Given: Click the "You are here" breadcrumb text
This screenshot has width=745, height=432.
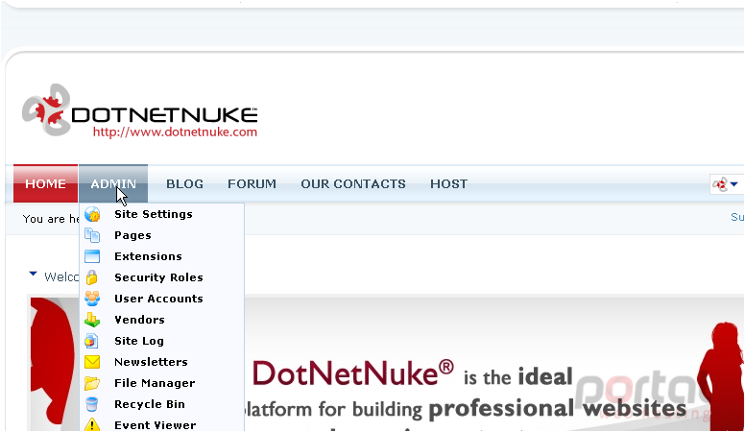Looking at the screenshot, I should point(51,219).
